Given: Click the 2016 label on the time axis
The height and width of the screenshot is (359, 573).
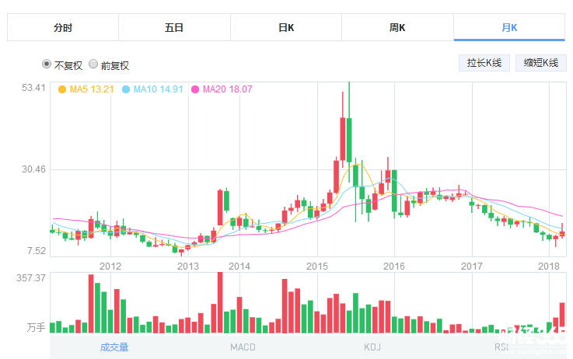Looking at the screenshot, I should [394, 267].
